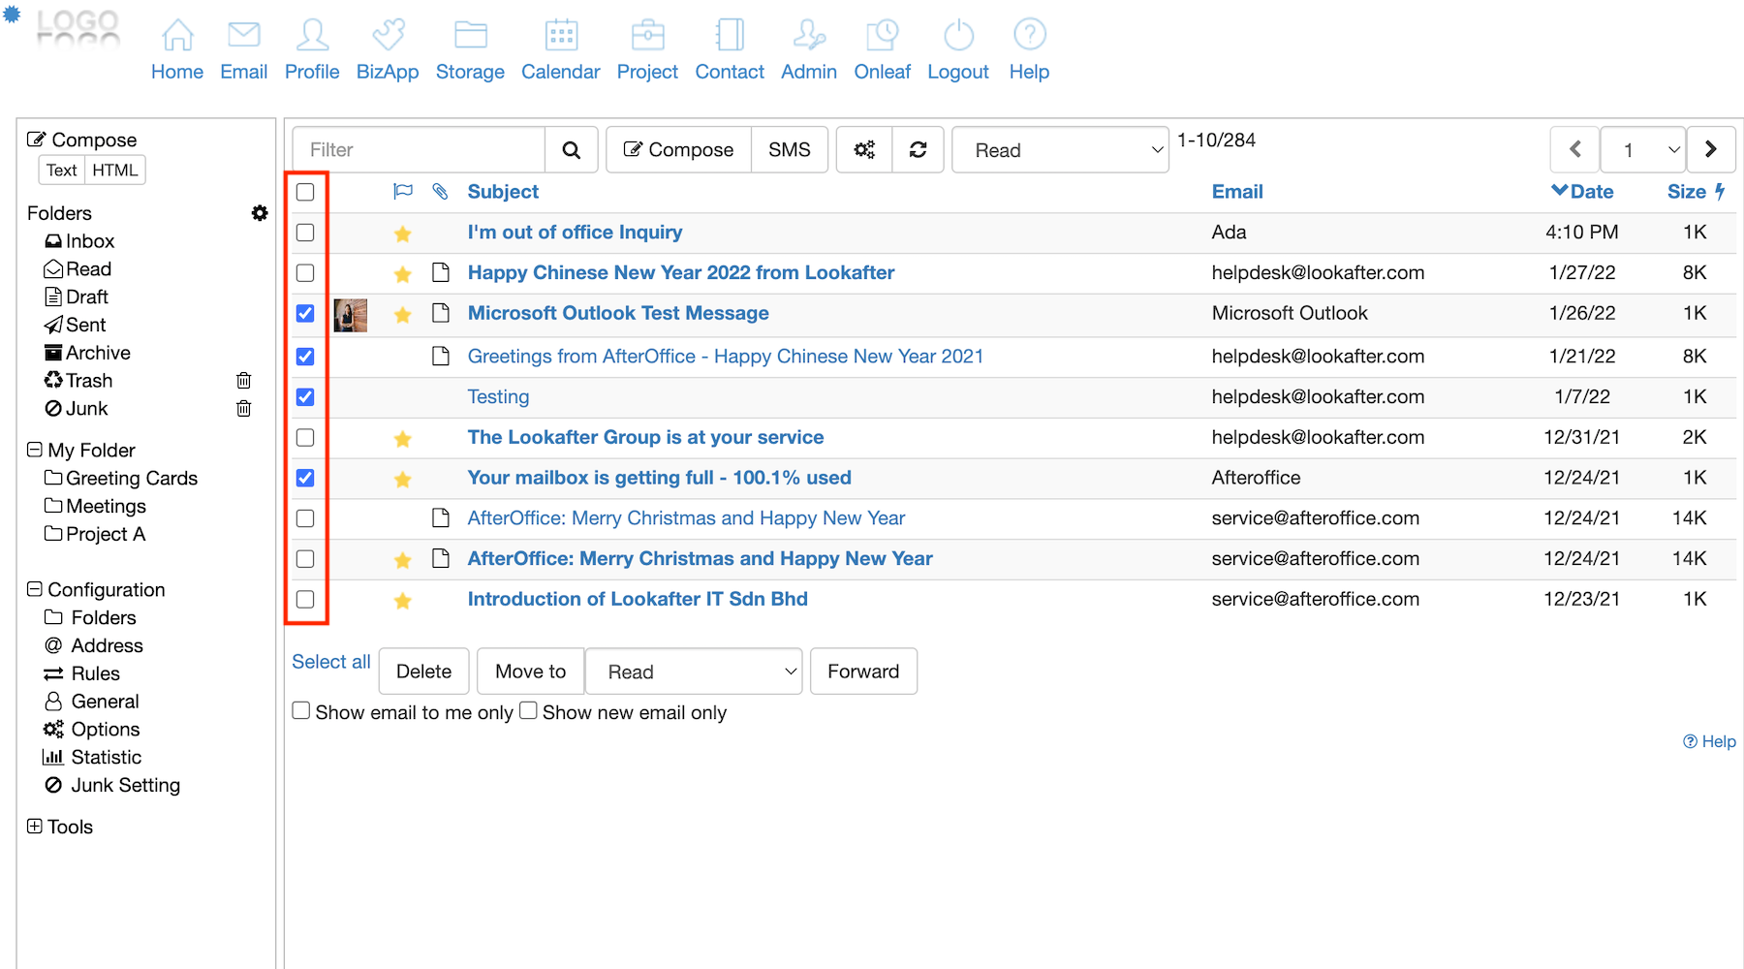The width and height of the screenshot is (1744, 969).
Task: Empty Trash using its bin icon
Action: point(244,381)
